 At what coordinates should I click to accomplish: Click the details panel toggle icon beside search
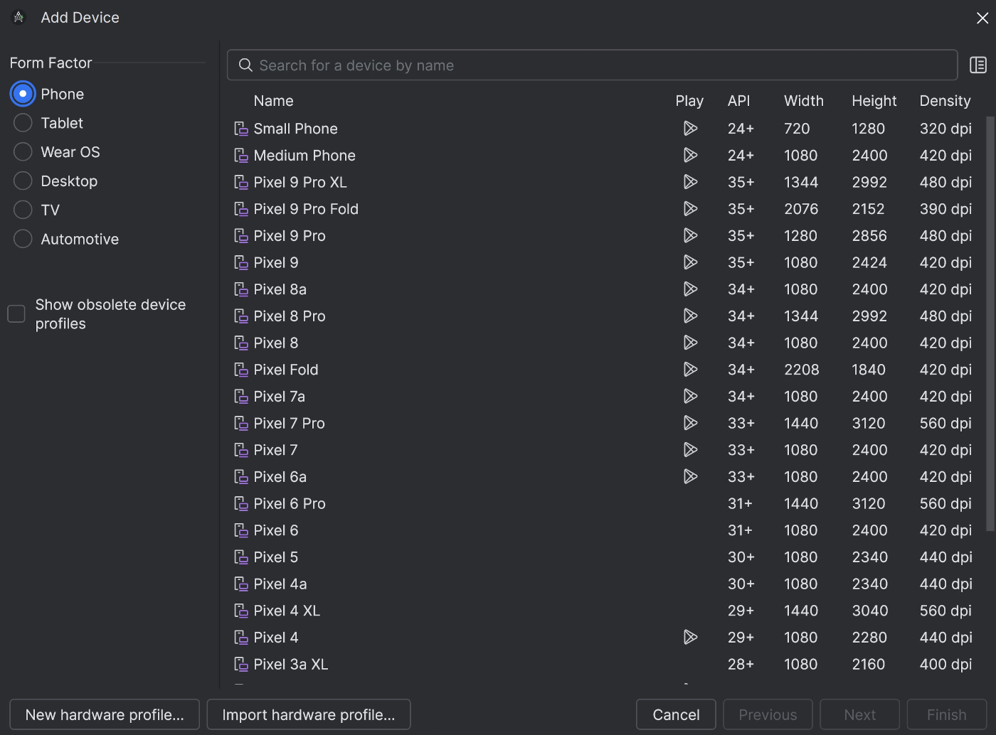point(978,65)
